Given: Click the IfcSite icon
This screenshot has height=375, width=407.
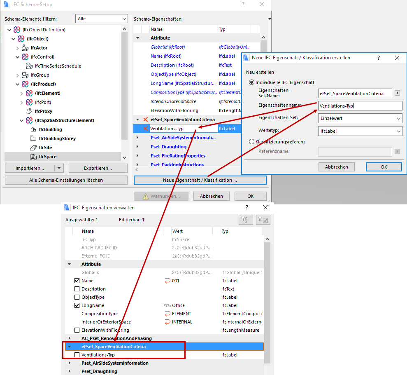Looking at the screenshot, I should pyautogui.click(x=33, y=148).
